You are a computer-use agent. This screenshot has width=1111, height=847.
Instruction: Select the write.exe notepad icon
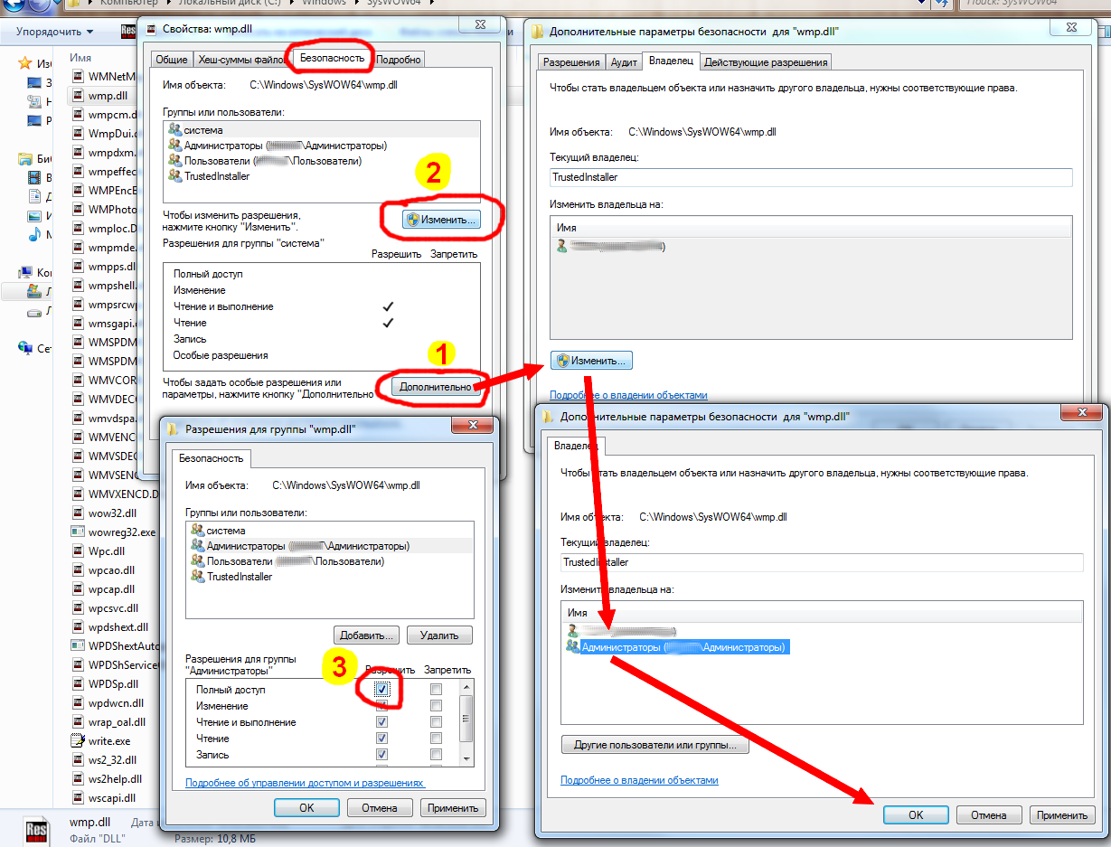click(x=79, y=741)
